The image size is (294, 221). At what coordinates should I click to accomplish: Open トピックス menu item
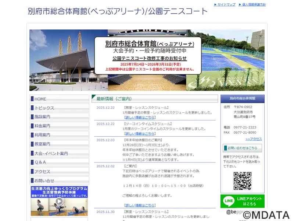(59, 108)
